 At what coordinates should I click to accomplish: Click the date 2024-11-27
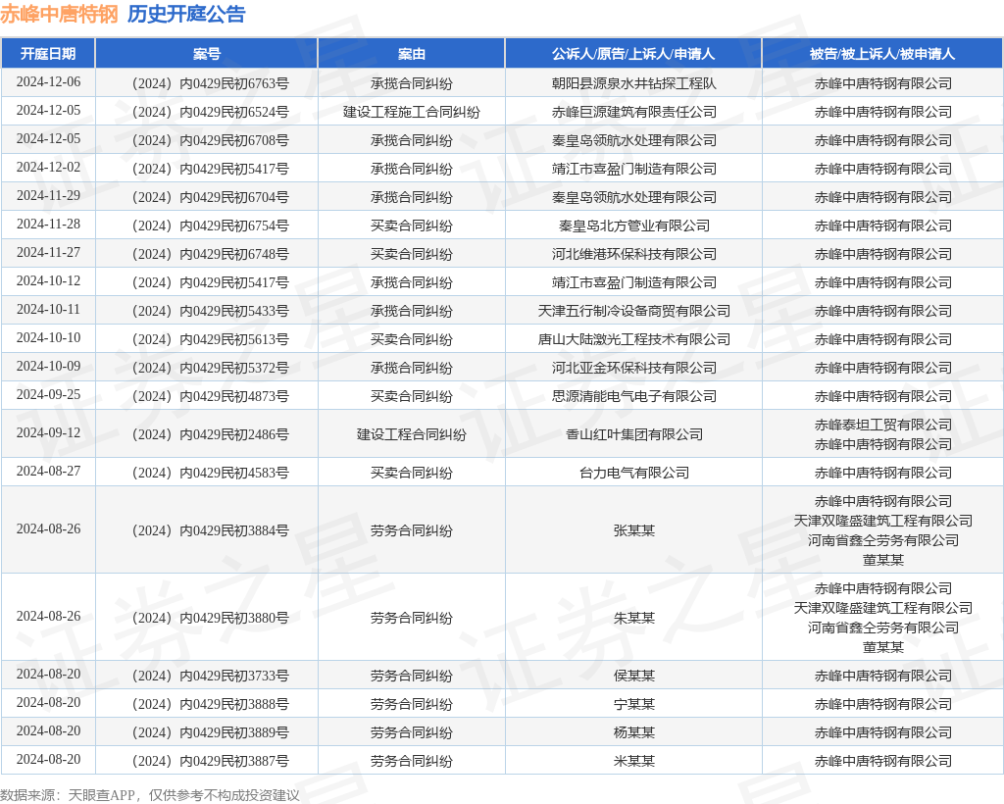click(x=49, y=252)
